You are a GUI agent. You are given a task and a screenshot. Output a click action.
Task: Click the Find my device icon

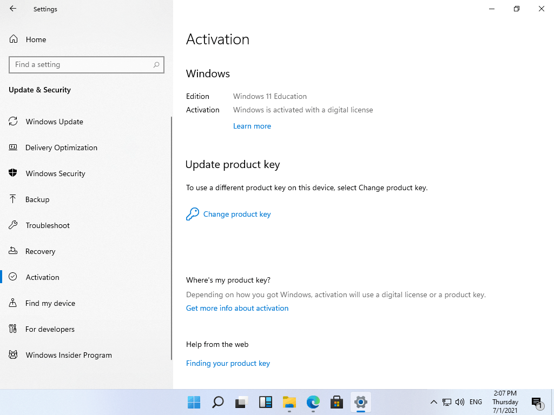pos(13,303)
